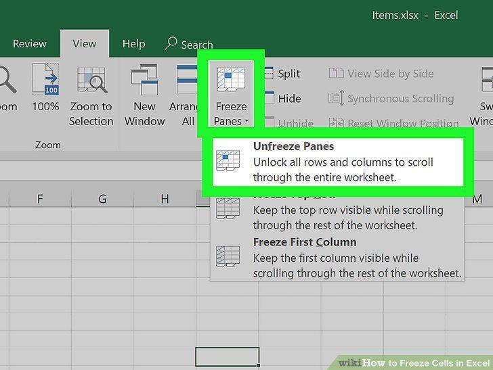493x370 pixels.
Task: Click the Freeze First Column menu icon
Action: pos(228,256)
